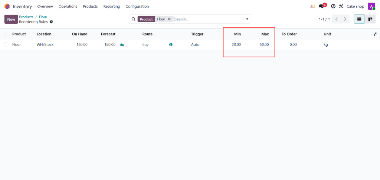This screenshot has height=180, width=380.
Task: Switch to List view icon
Action: point(359,19)
